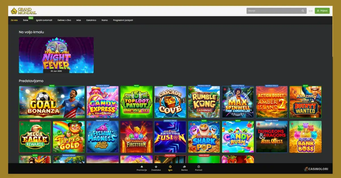Launch the Candy Rush game

(238, 137)
